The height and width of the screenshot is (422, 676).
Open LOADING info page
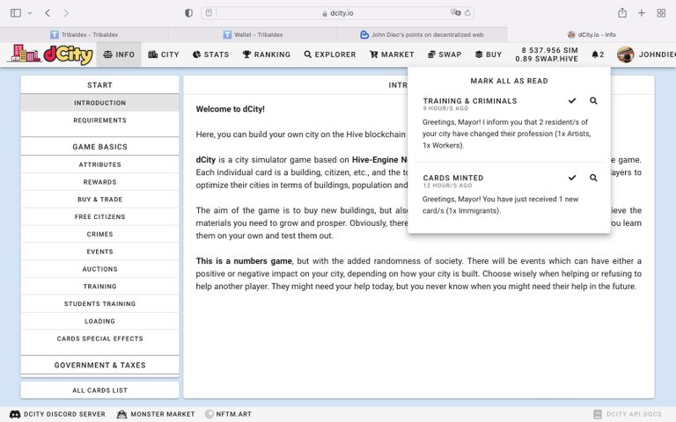tap(100, 321)
